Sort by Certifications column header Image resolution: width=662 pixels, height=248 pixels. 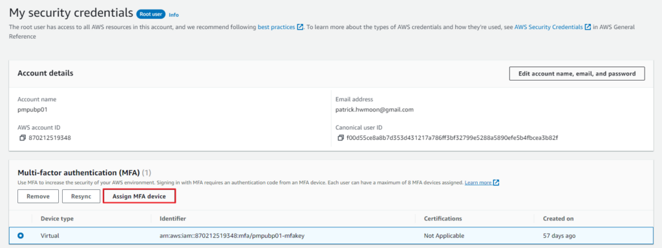tap(443, 219)
